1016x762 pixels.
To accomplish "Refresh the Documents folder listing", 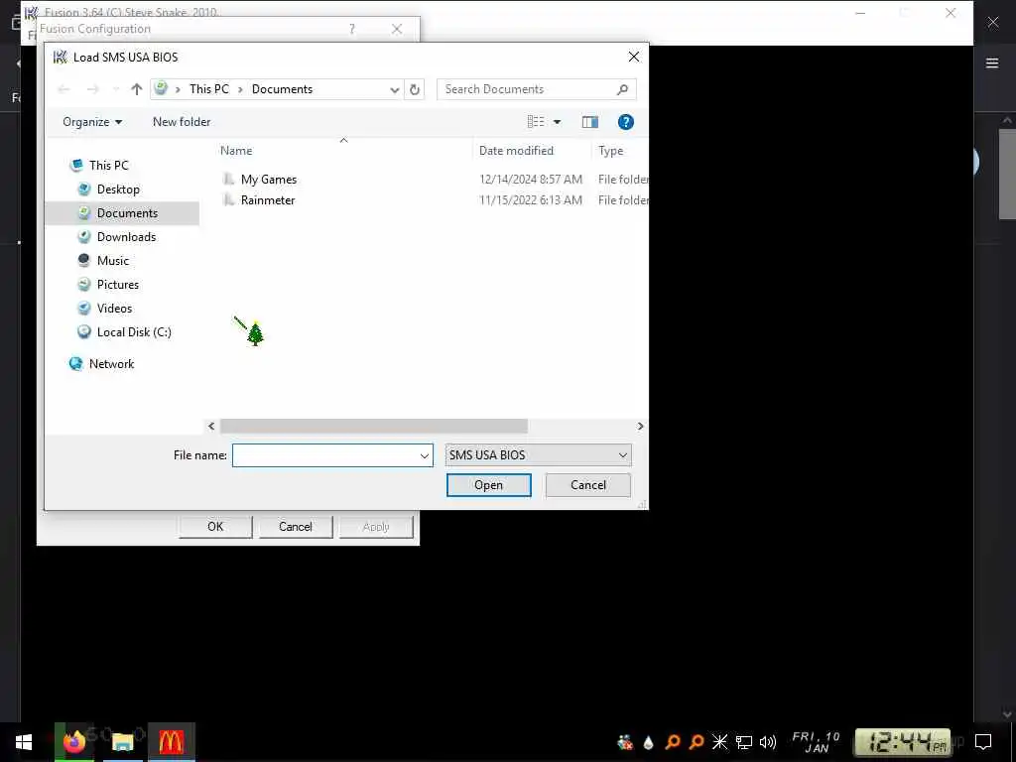I will tap(415, 89).
